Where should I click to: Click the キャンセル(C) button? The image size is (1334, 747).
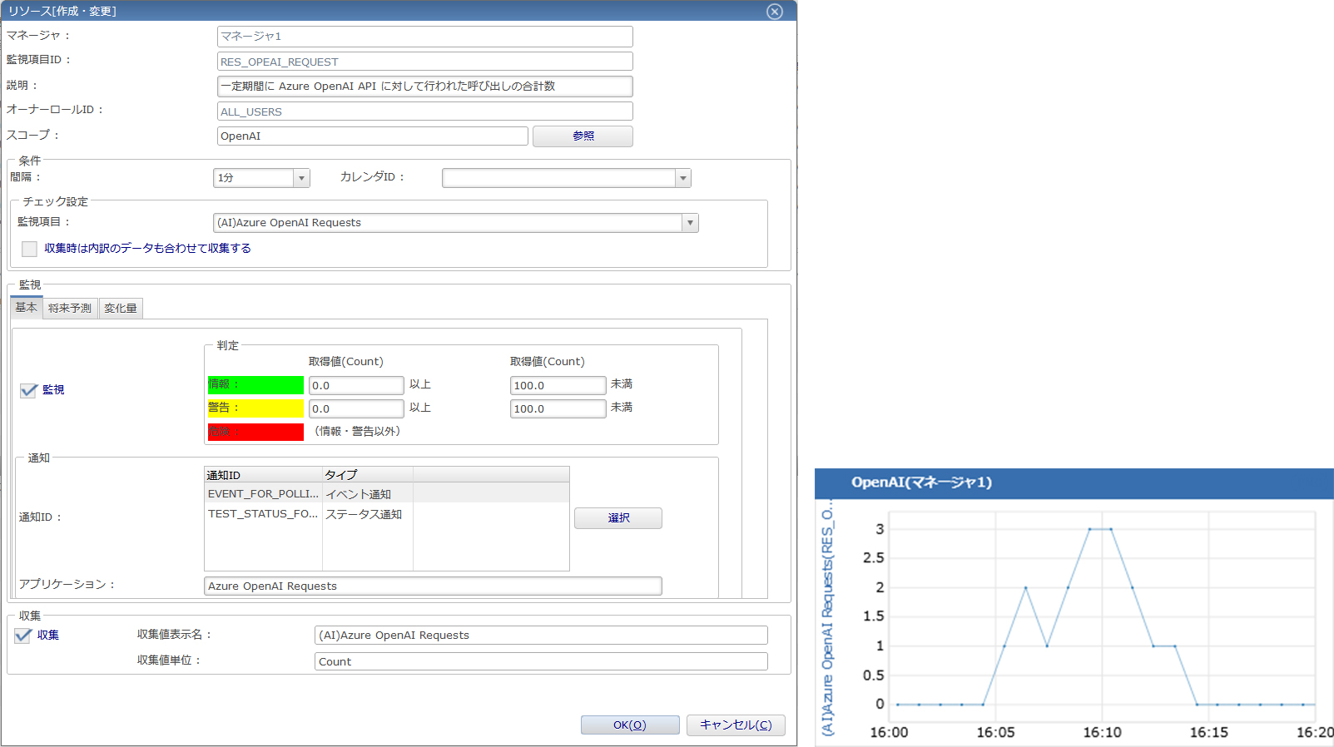[736, 725]
